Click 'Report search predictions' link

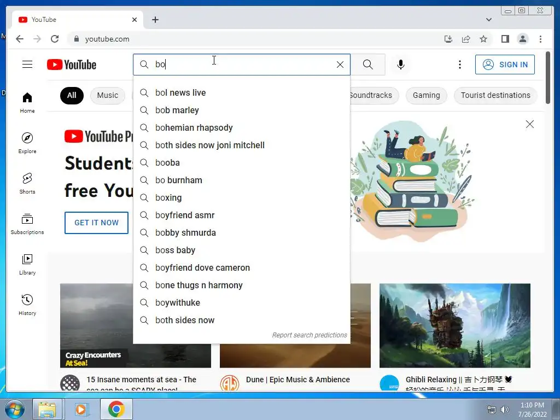coord(310,335)
